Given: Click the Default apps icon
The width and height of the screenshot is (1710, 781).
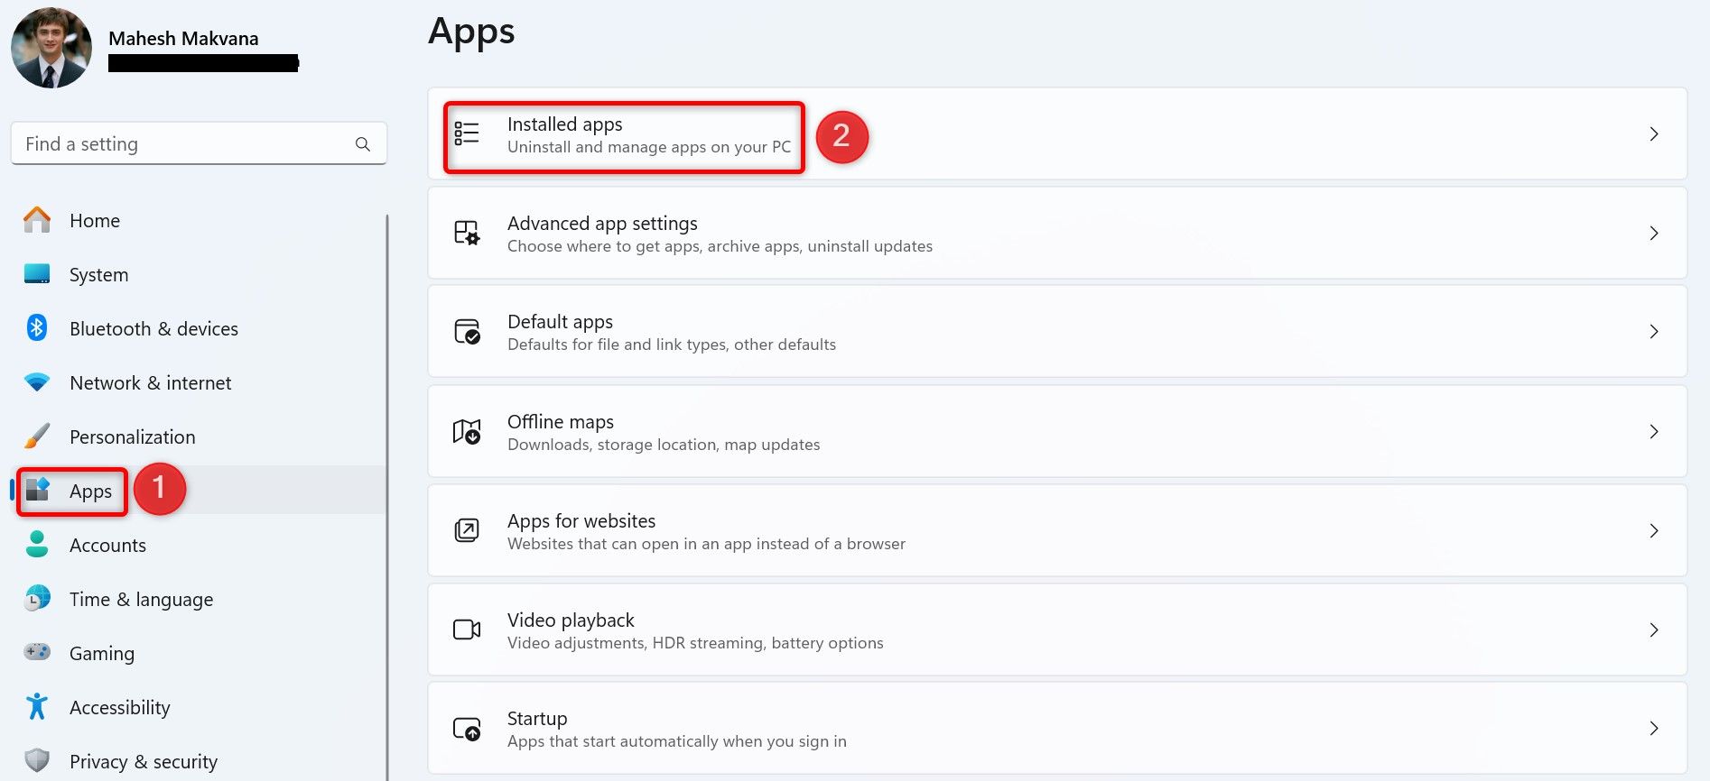Looking at the screenshot, I should [466, 332].
